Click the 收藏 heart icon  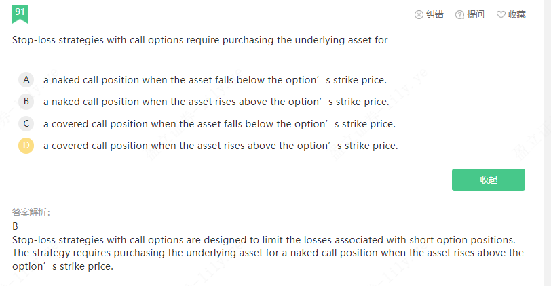tap(501, 14)
